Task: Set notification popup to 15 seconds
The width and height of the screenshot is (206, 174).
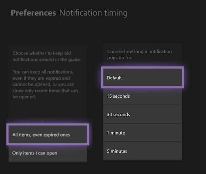Action: click(142, 96)
